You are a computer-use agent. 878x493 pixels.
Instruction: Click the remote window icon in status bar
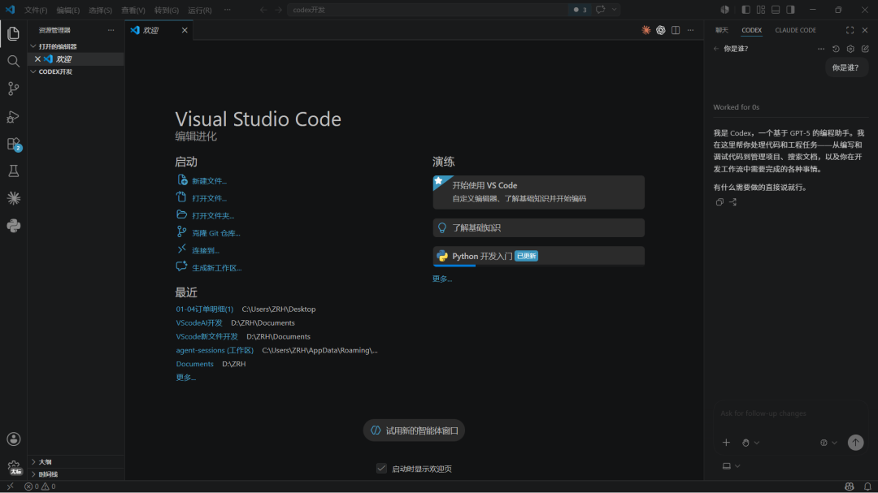pos(10,487)
